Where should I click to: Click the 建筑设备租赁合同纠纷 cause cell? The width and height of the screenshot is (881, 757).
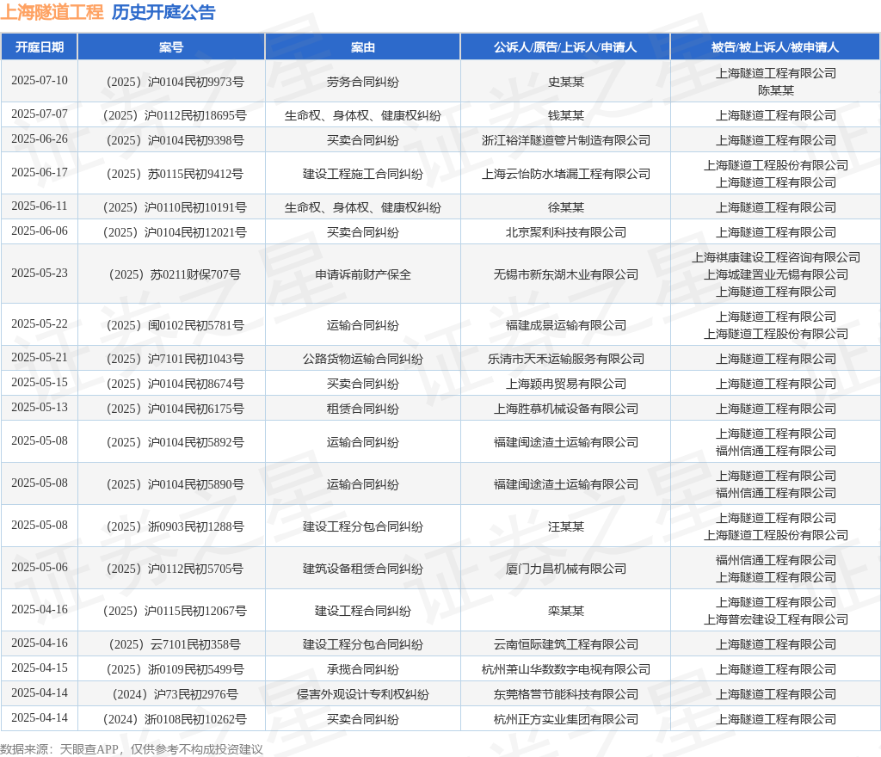363,569
